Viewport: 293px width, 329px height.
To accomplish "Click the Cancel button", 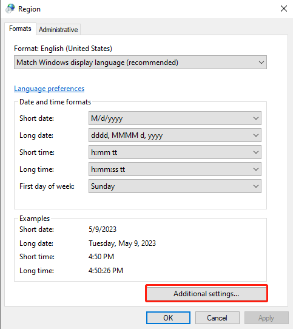I will coord(217,317).
